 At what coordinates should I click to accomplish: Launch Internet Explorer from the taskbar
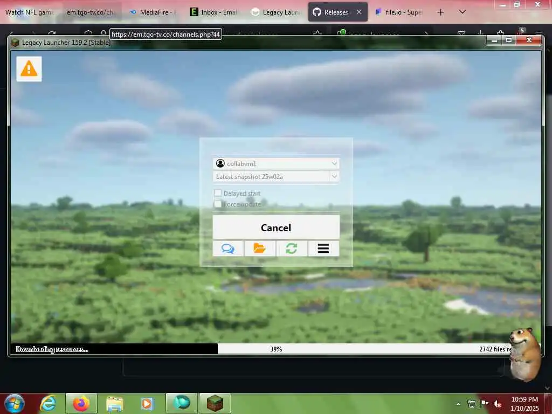(48, 403)
